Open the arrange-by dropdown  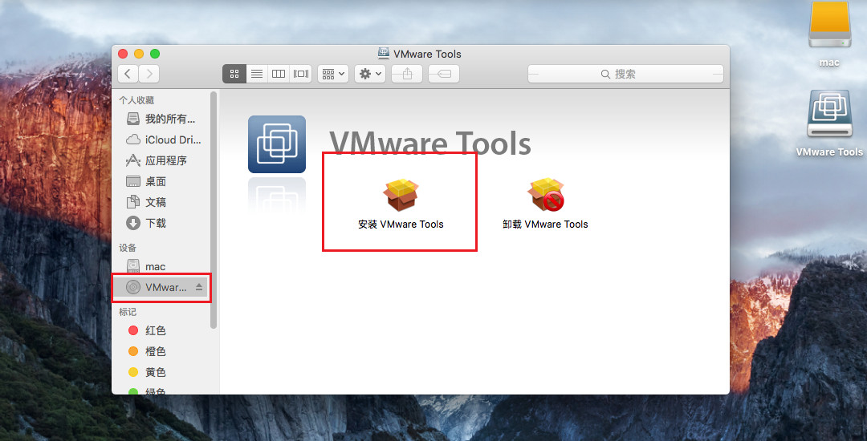(x=332, y=74)
